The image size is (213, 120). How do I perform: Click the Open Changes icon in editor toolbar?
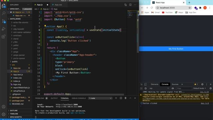pyautogui.click(x=125, y=5)
